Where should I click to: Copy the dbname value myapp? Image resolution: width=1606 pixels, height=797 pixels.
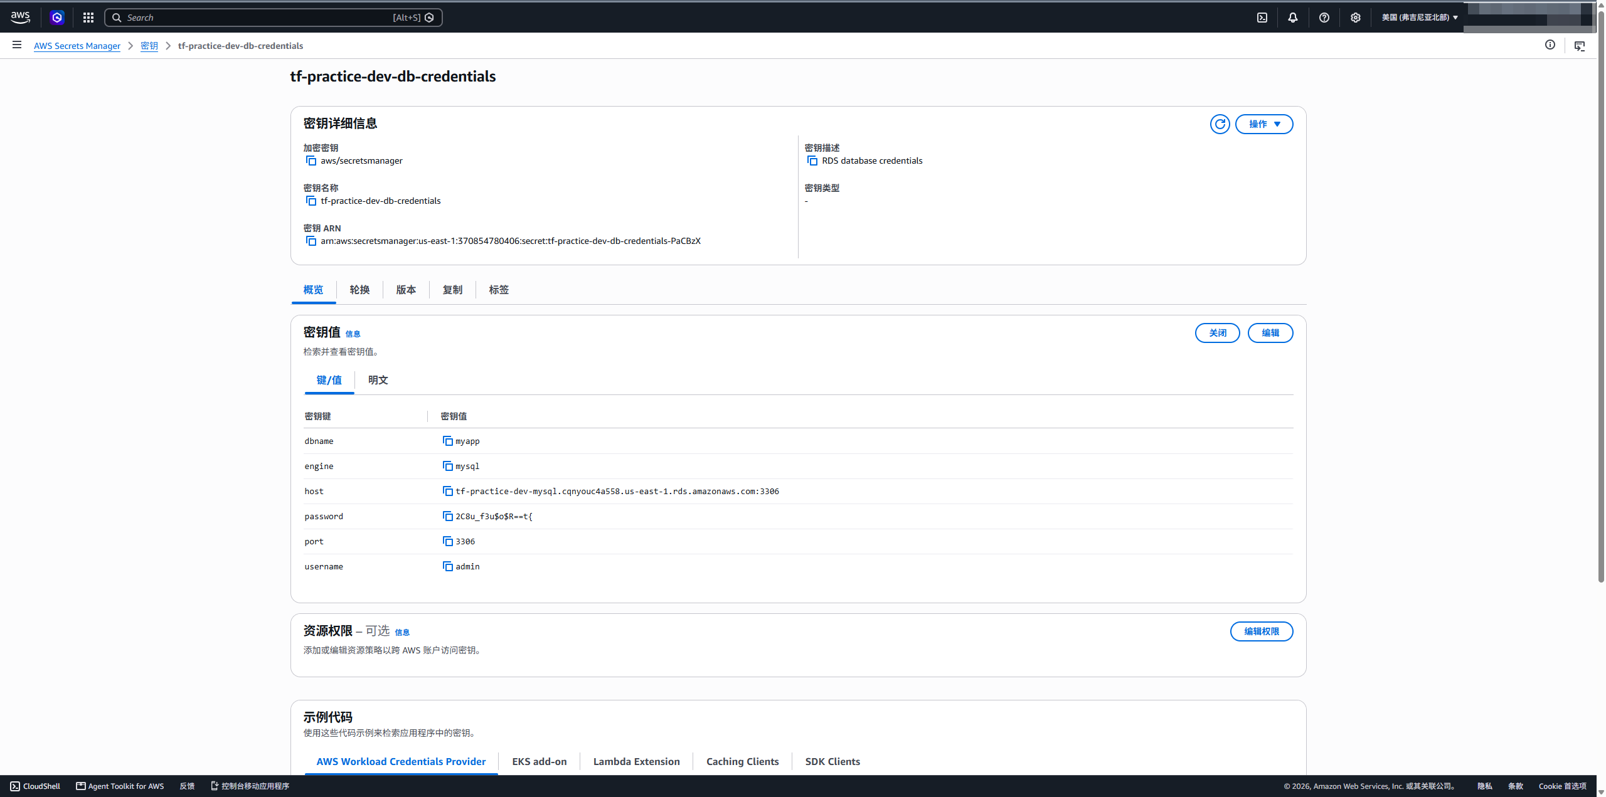448,441
